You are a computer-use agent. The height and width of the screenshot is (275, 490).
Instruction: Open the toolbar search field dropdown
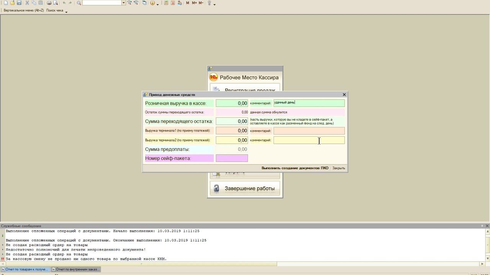pos(124,3)
